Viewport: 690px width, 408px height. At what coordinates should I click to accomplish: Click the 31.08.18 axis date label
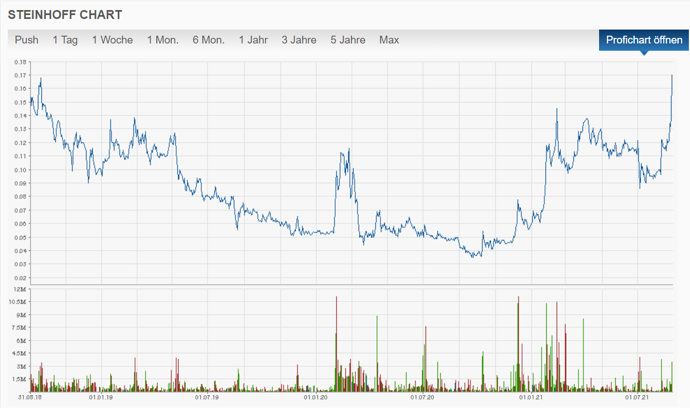[x=31, y=397]
